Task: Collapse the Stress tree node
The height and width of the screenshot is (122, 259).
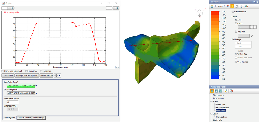Action: point(211,101)
